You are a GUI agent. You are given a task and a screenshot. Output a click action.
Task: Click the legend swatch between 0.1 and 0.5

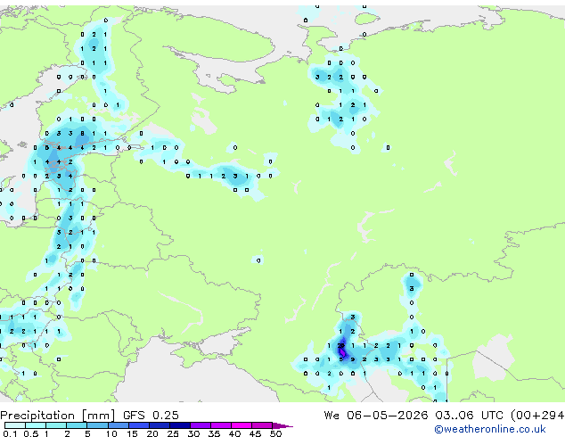coord(15,425)
